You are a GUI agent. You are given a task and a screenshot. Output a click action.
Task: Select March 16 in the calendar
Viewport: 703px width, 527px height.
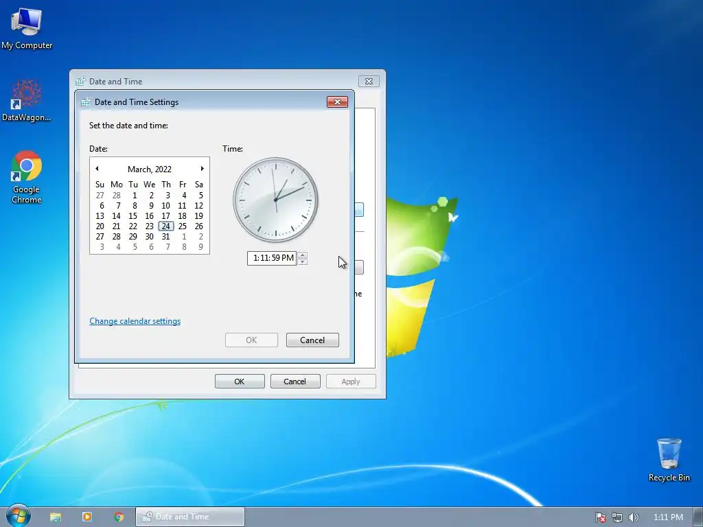click(x=149, y=215)
